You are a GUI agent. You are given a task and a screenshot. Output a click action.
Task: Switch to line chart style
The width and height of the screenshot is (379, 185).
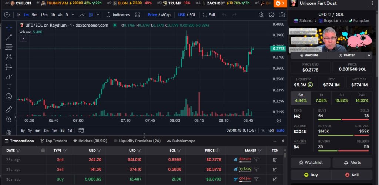coord(83,15)
